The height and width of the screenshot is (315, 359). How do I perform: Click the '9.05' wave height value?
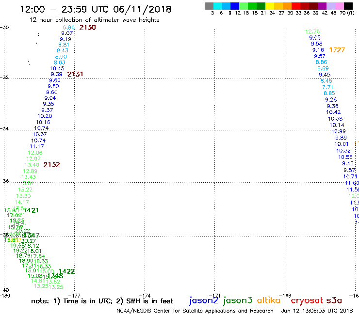pos(315,38)
